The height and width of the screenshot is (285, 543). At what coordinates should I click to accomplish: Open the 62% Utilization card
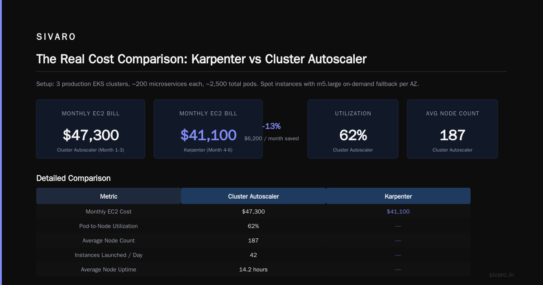coord(353,129)
